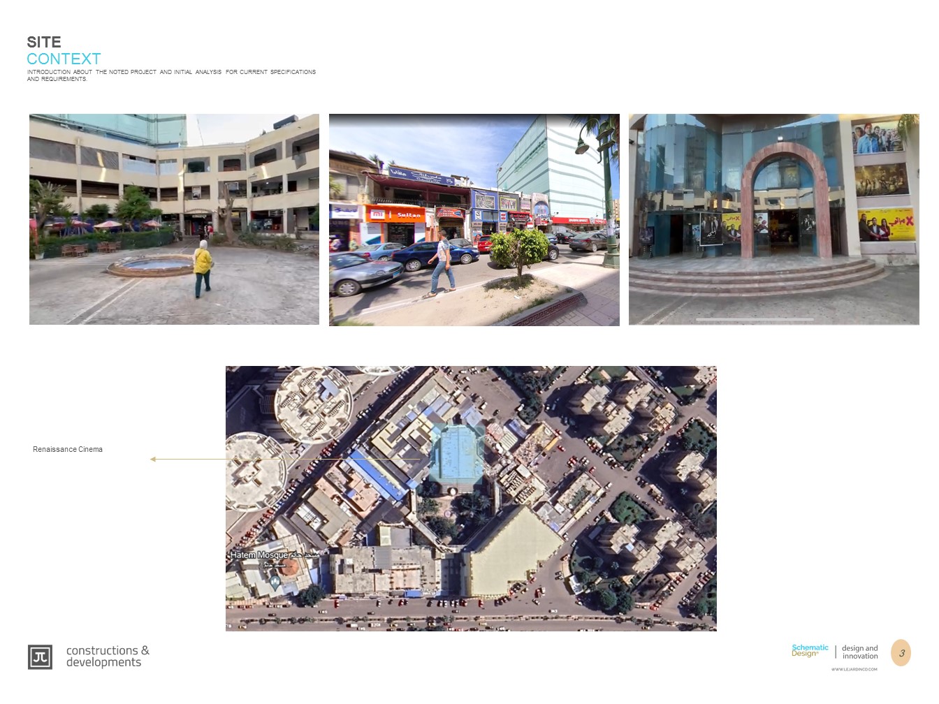
Task: Click the SITE heading text
Action: tap(43, 42)
